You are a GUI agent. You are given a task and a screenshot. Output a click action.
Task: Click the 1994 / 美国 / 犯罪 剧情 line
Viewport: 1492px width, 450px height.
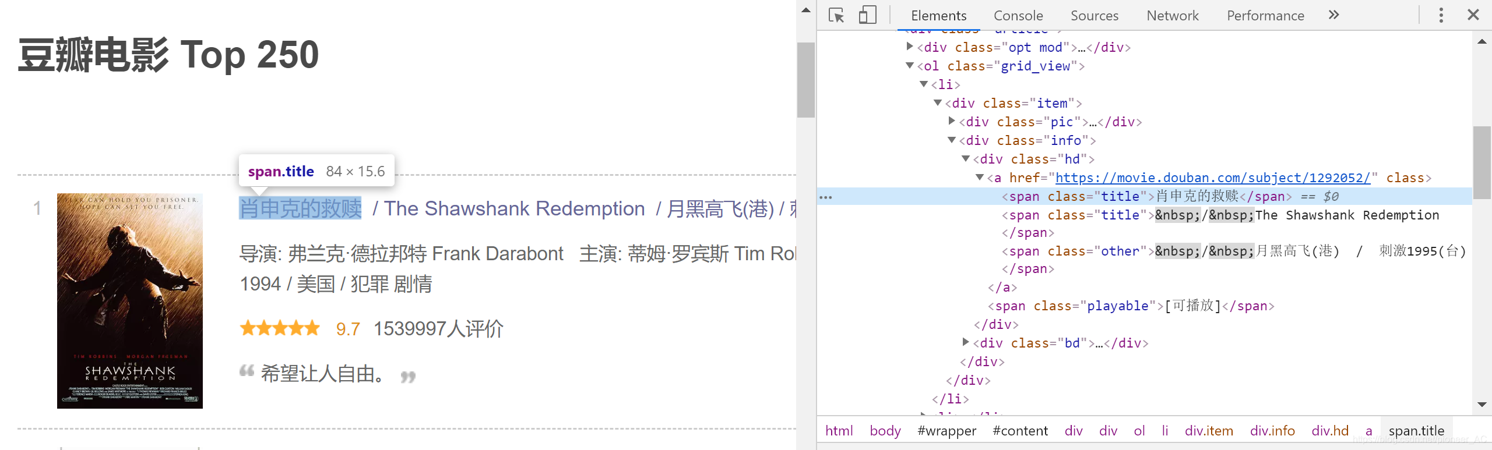336,284
